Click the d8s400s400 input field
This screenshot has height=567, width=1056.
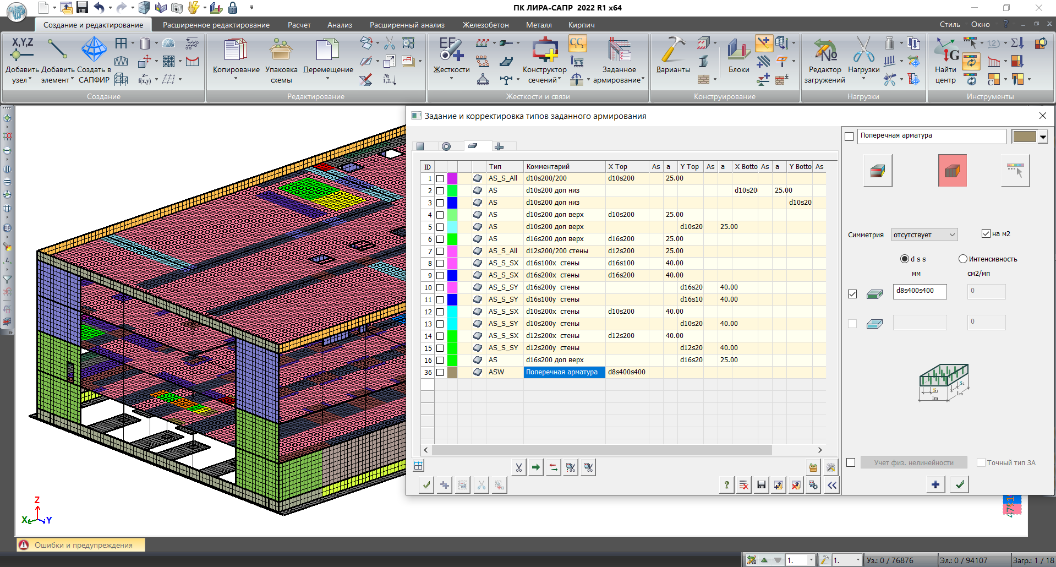coord(919,291)
